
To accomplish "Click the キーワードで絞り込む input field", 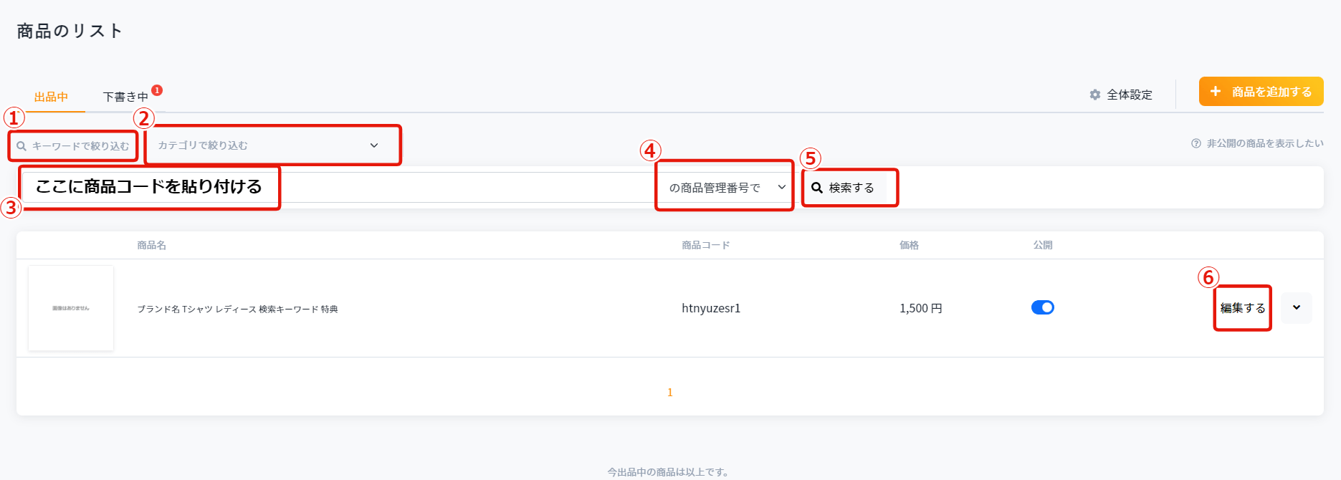I will [x=80, y=146].
